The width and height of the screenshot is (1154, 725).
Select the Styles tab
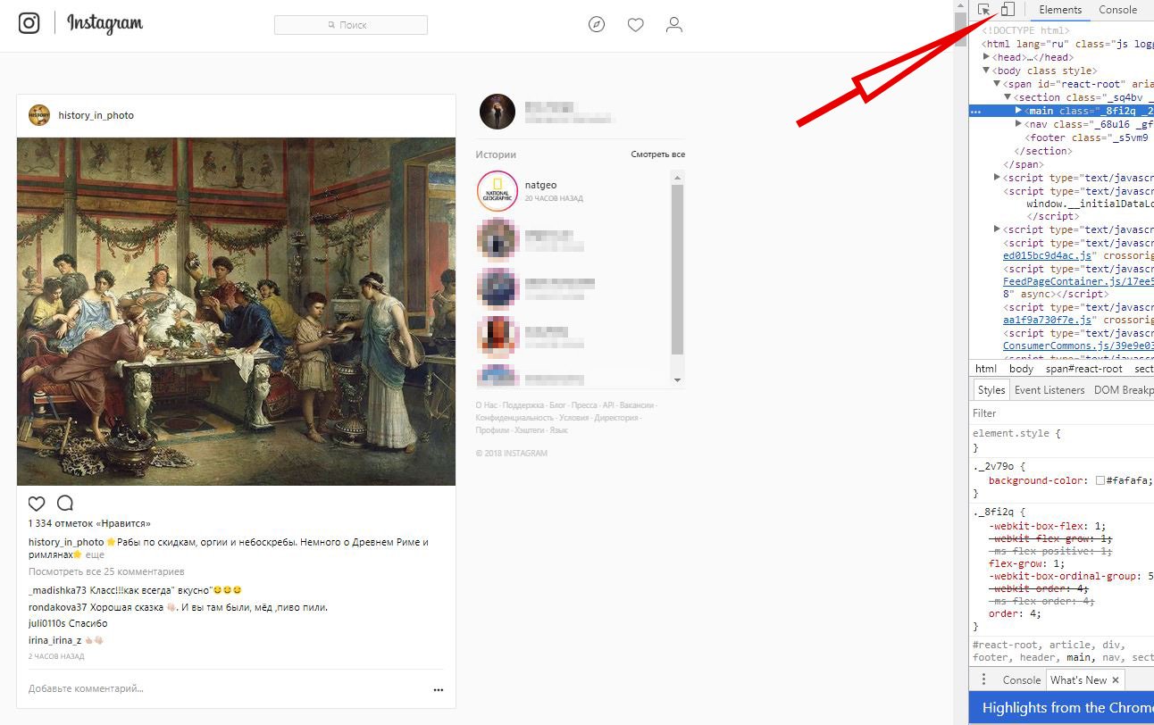[x=991, y=390]
